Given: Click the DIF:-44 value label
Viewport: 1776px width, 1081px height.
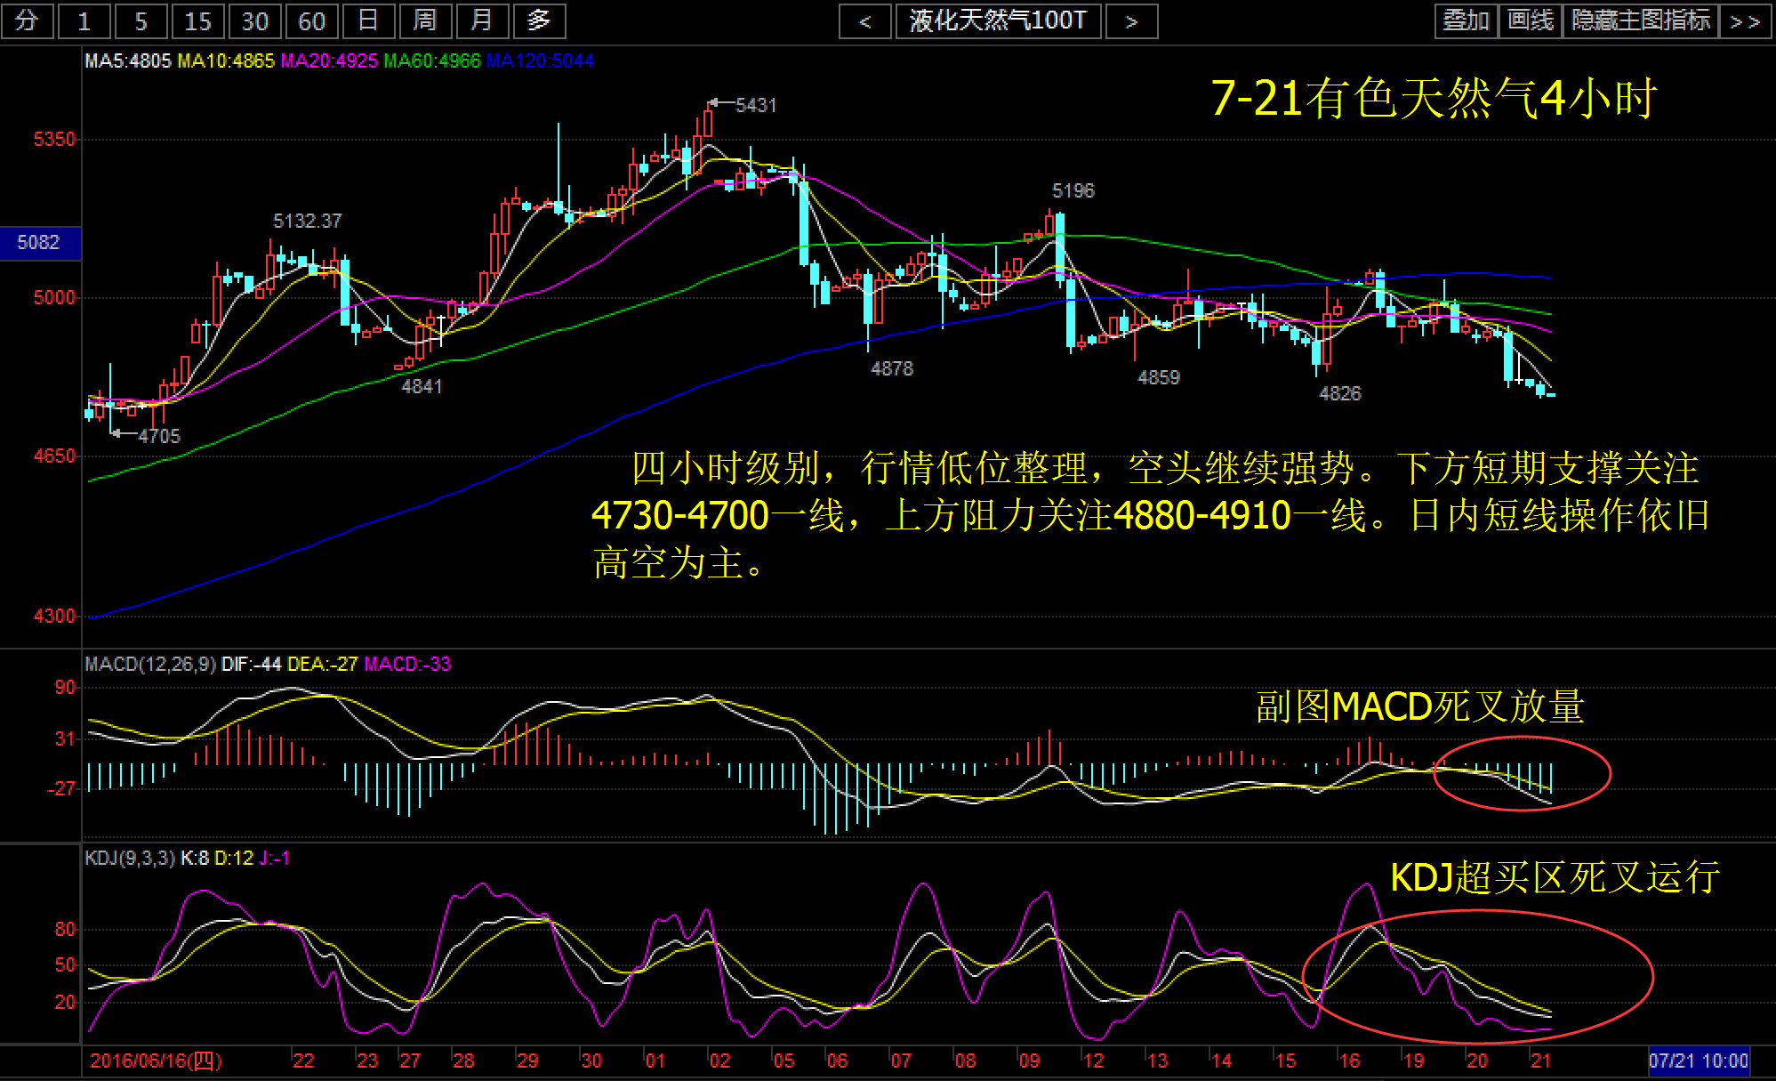Looking at the screenshot, I should [251, 665].
